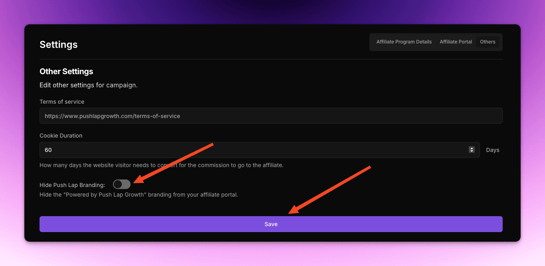Click the cookie duration help text

[x=161, y=165]
